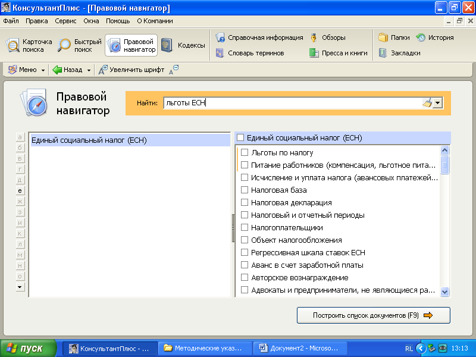476x357 pixels.
Task: Check Налоговая декларация
Action: point(245,202)
